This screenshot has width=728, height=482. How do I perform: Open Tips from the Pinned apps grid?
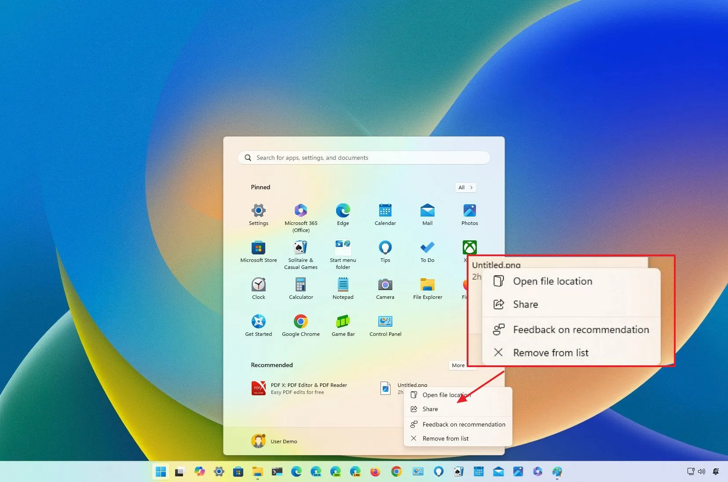(x=385, y=252)
